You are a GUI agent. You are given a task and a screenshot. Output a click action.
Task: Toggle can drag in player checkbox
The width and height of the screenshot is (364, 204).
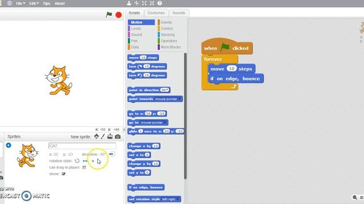coord(84,167)
